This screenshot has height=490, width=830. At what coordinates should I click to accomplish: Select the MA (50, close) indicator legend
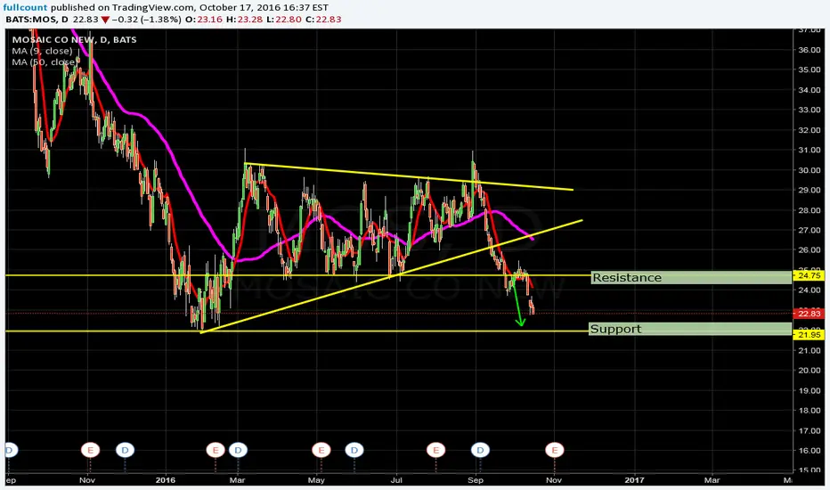44,62
